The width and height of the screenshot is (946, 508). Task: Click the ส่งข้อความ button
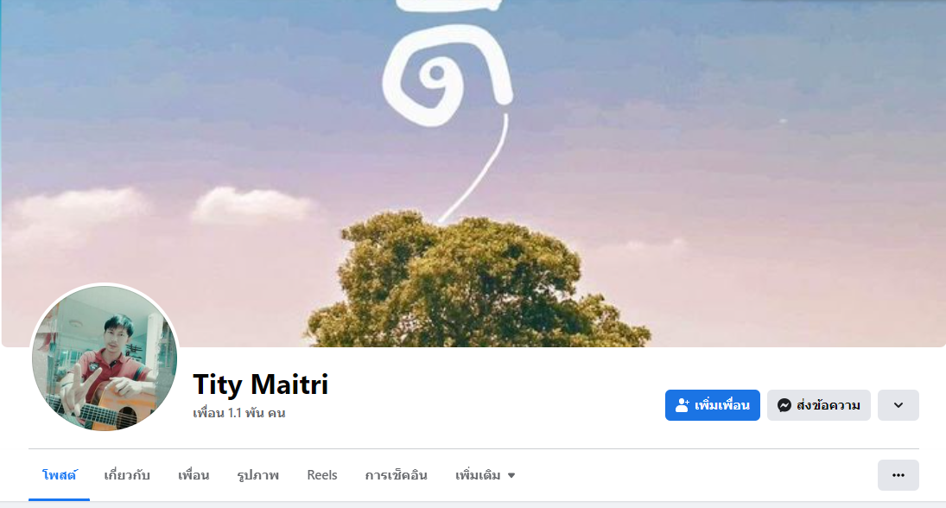click(x=819, y=405)
